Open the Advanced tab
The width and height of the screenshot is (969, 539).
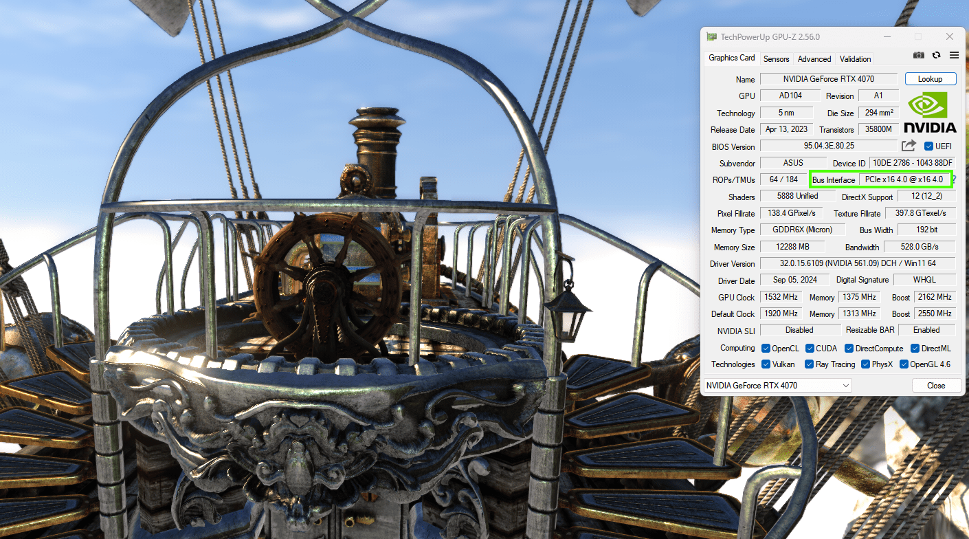coord(814,59)
